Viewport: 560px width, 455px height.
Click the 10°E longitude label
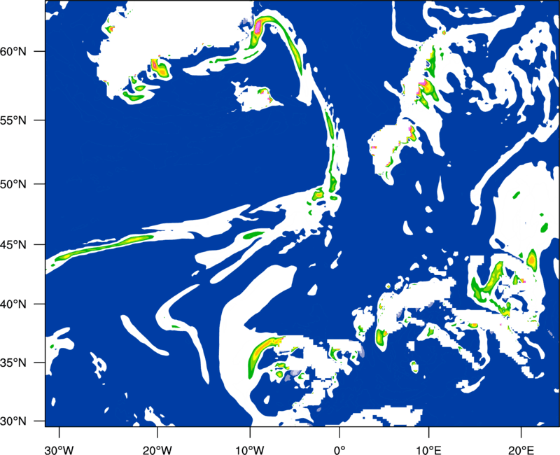(428, 450)
